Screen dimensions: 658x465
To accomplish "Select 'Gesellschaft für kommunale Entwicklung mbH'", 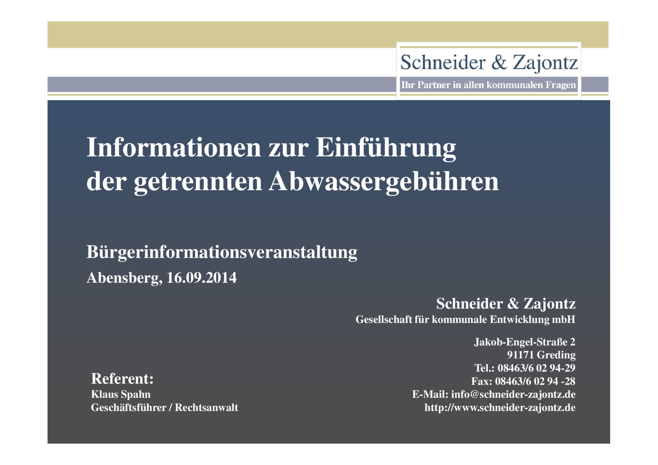I will pyautogui.click(x=466, y=319).
